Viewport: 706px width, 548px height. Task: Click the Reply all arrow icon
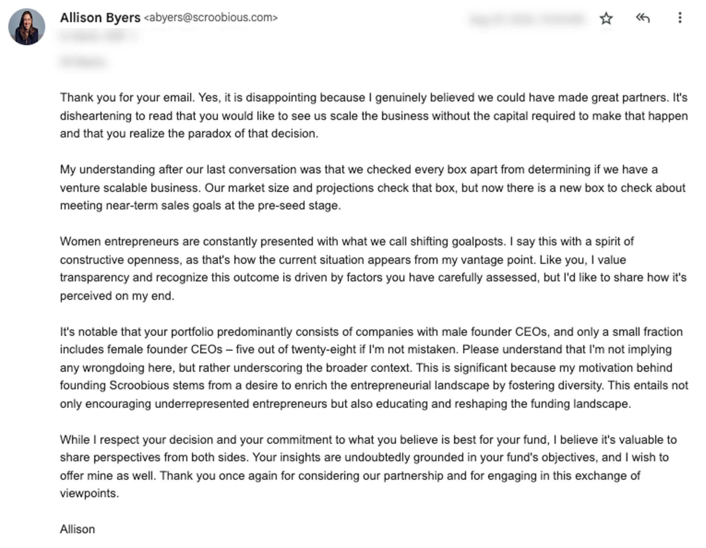point(642,18)
